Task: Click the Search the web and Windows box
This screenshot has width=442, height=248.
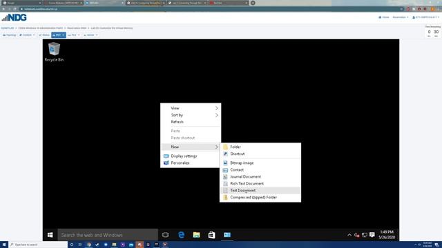Action: click(108, 235)
